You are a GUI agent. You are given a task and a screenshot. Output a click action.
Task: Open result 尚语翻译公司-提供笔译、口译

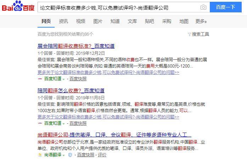pos(114,135)
